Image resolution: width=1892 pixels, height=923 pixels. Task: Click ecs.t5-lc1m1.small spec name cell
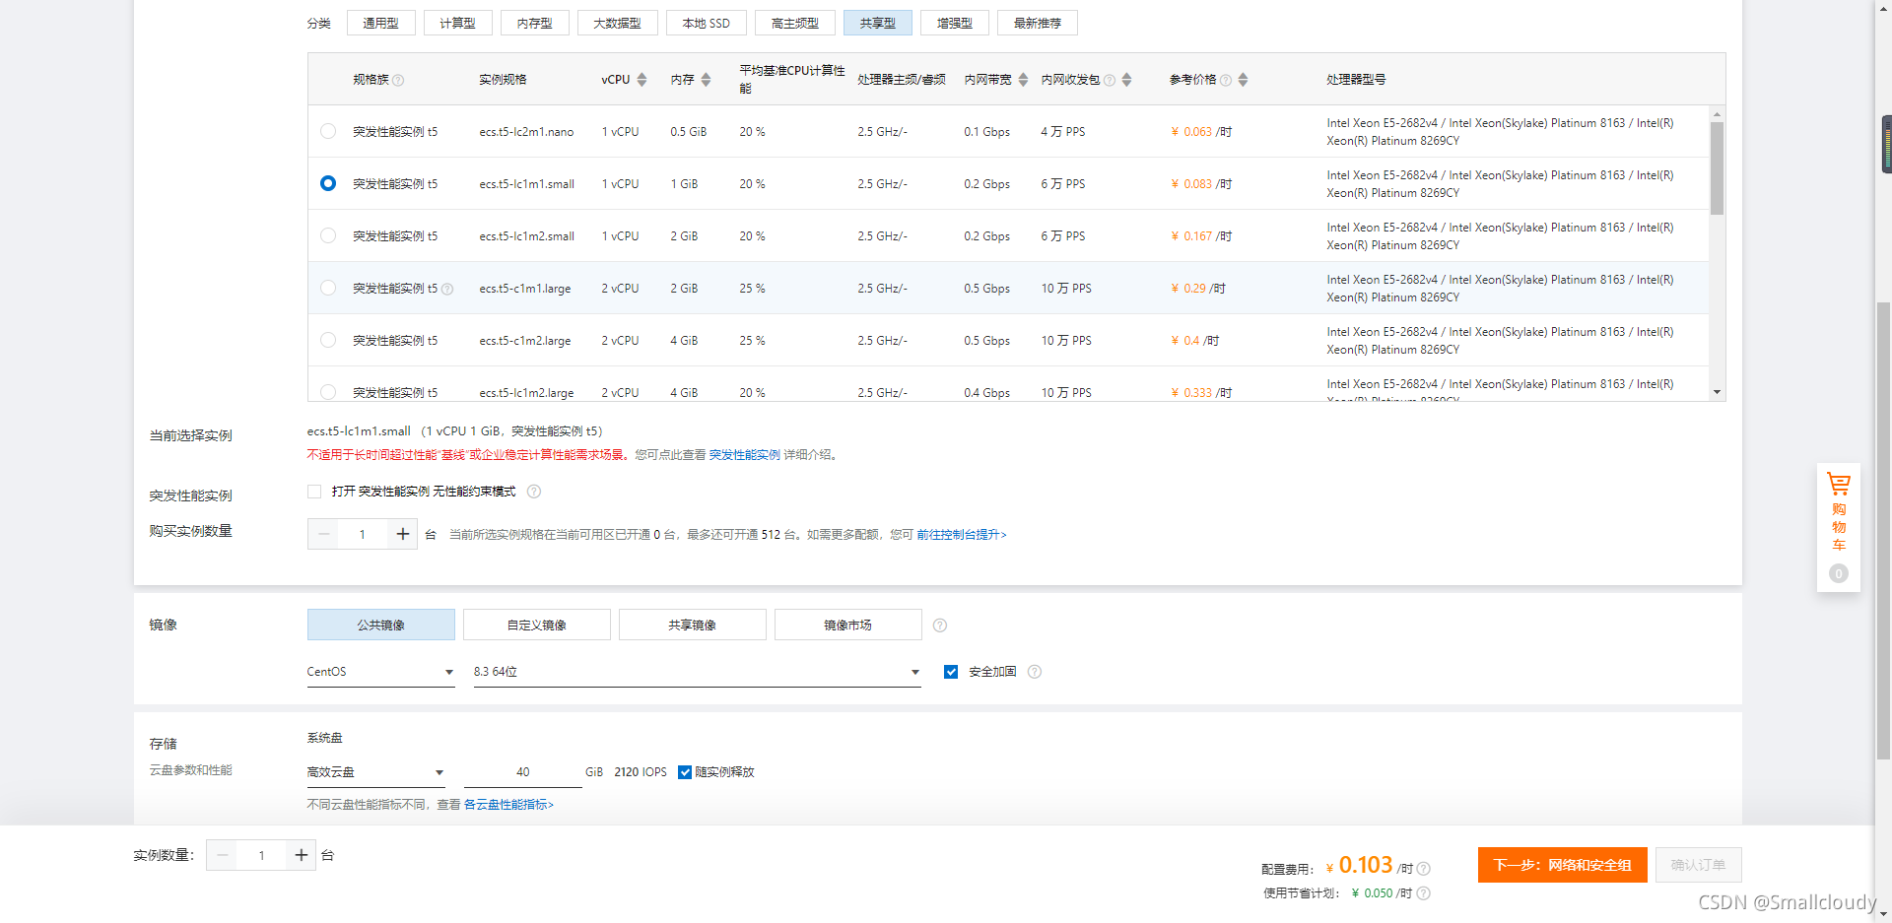[526, 184]
